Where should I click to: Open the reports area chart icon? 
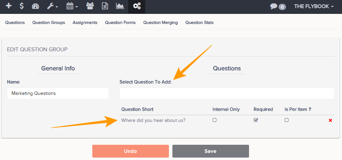tap(120, 6)
